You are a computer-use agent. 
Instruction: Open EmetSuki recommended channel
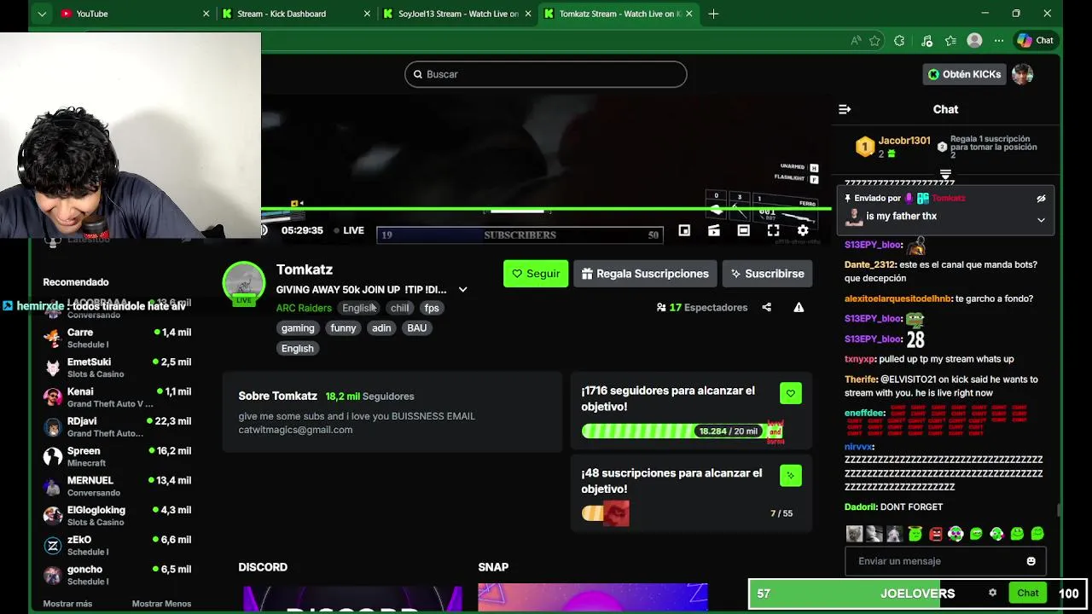(117, 368)
